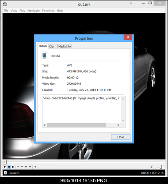Click the Play button in player controls
The height and width of the screenshot is (184, 168).
tap(5, 167)
